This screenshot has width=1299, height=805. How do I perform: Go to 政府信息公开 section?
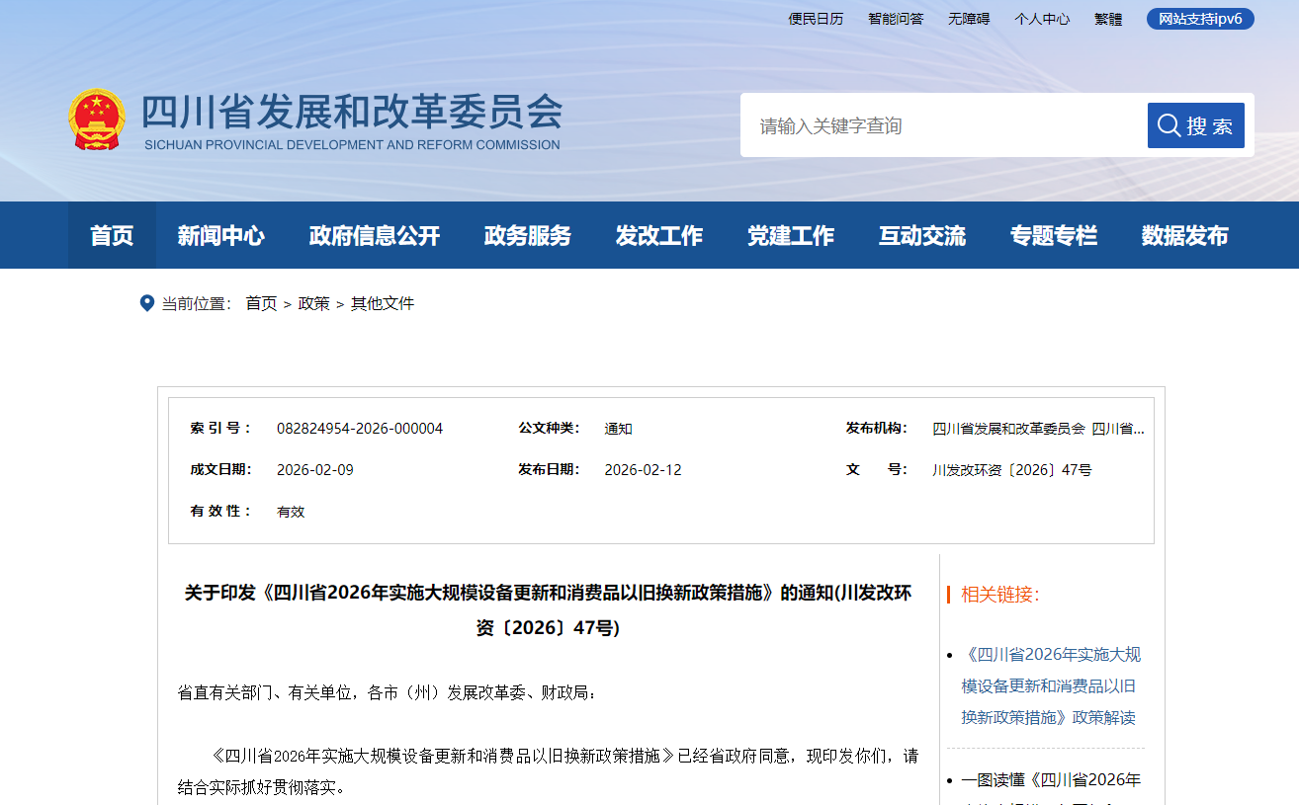[374, 236]
